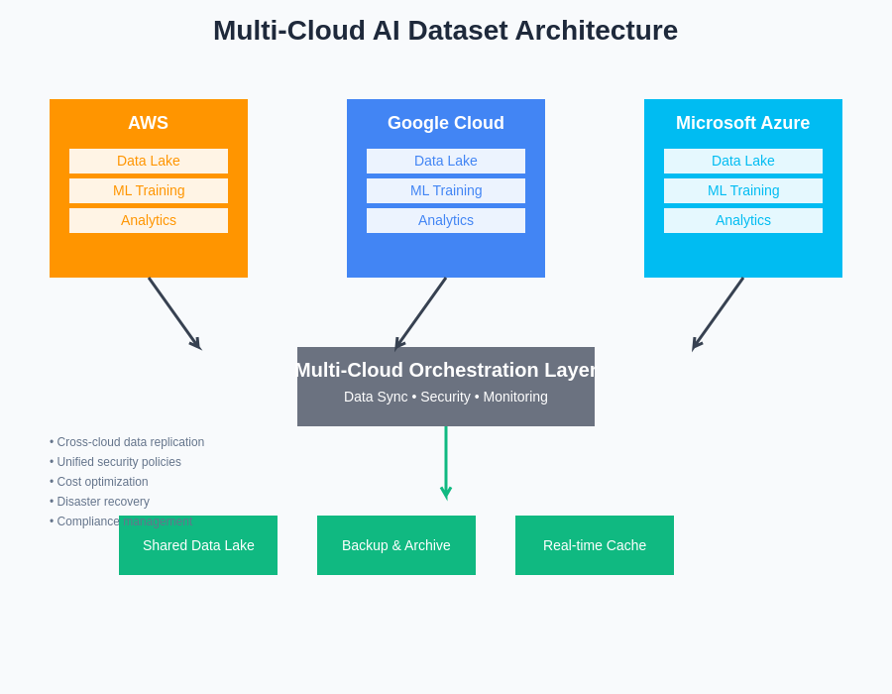Select the AWS ML Training box

pyautogui.click(x=149, y=190)
